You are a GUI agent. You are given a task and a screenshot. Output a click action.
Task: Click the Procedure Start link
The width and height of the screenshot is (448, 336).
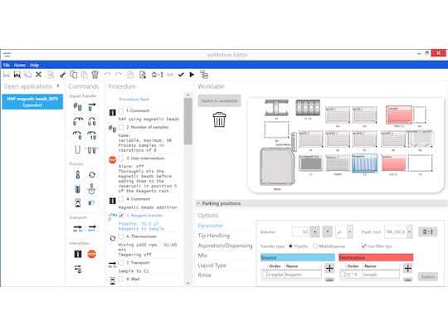134,100
